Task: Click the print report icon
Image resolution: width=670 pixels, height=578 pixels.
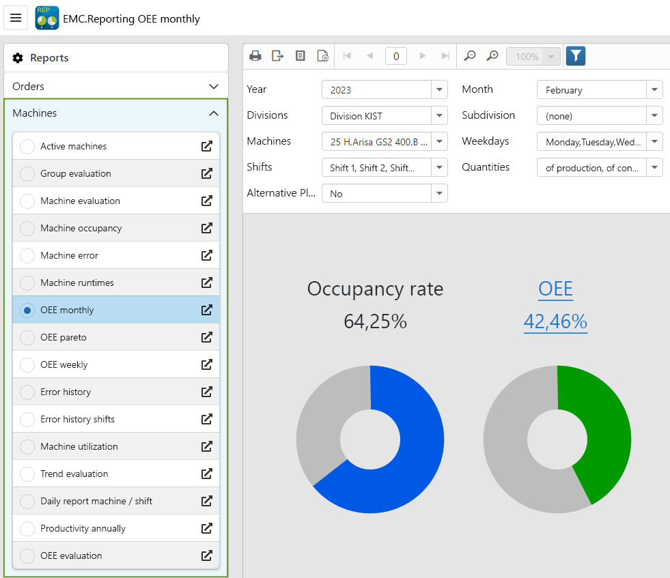Action: pos(255,56)
